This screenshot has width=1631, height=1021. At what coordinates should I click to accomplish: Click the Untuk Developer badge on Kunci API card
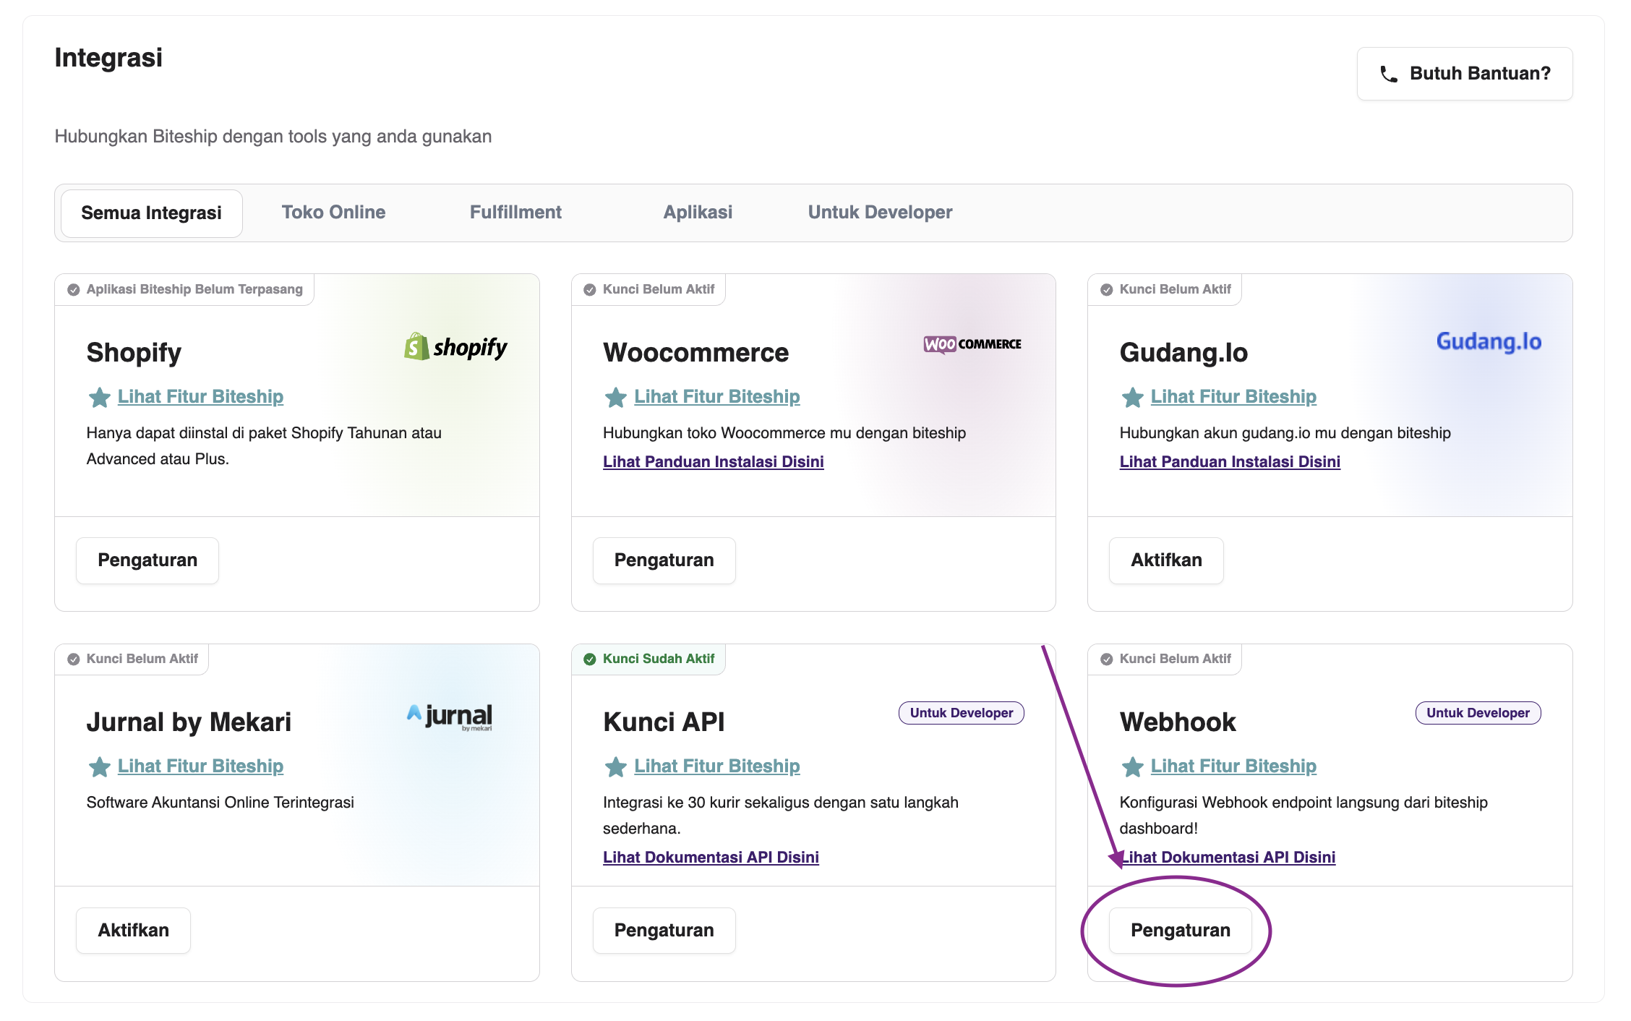point(961,712)
